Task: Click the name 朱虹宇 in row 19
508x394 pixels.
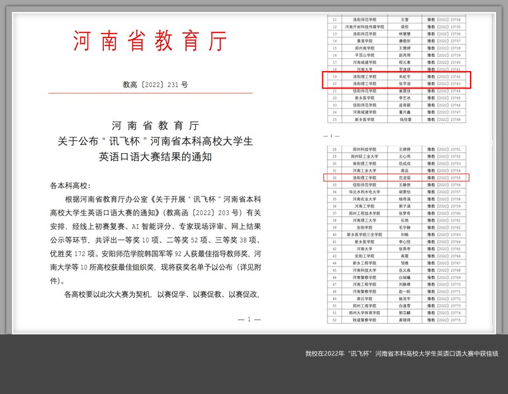Action: click(x=405, y=76)
